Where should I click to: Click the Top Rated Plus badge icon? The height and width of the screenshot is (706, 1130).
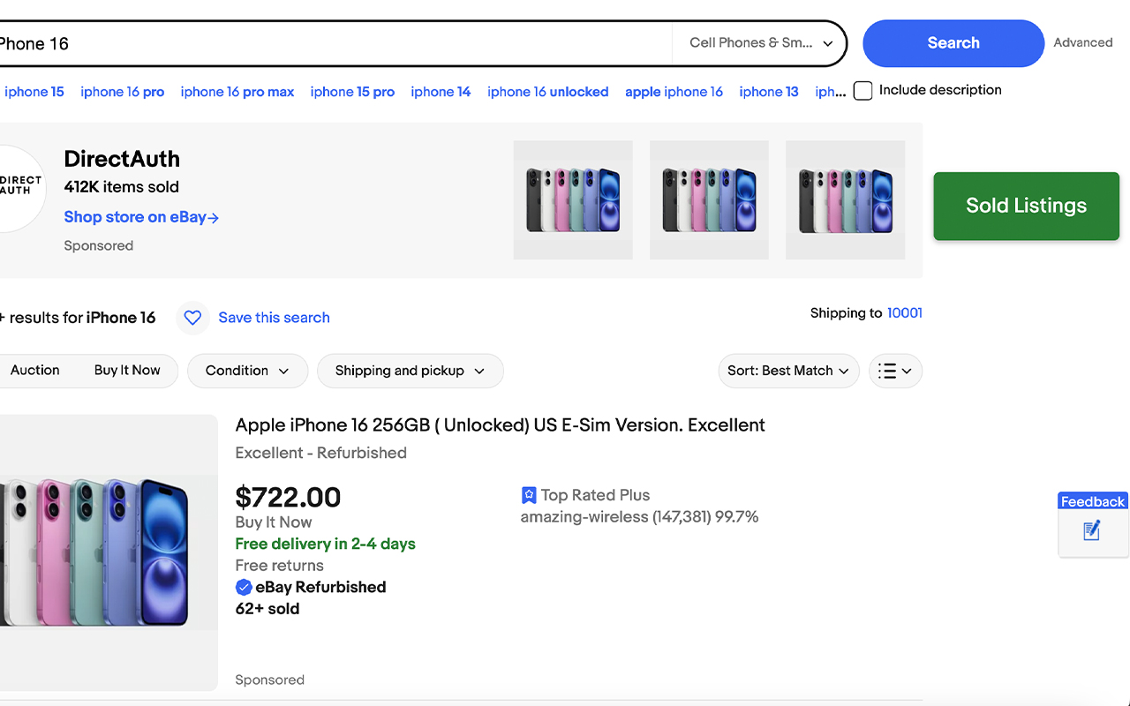tap(529, 495)
